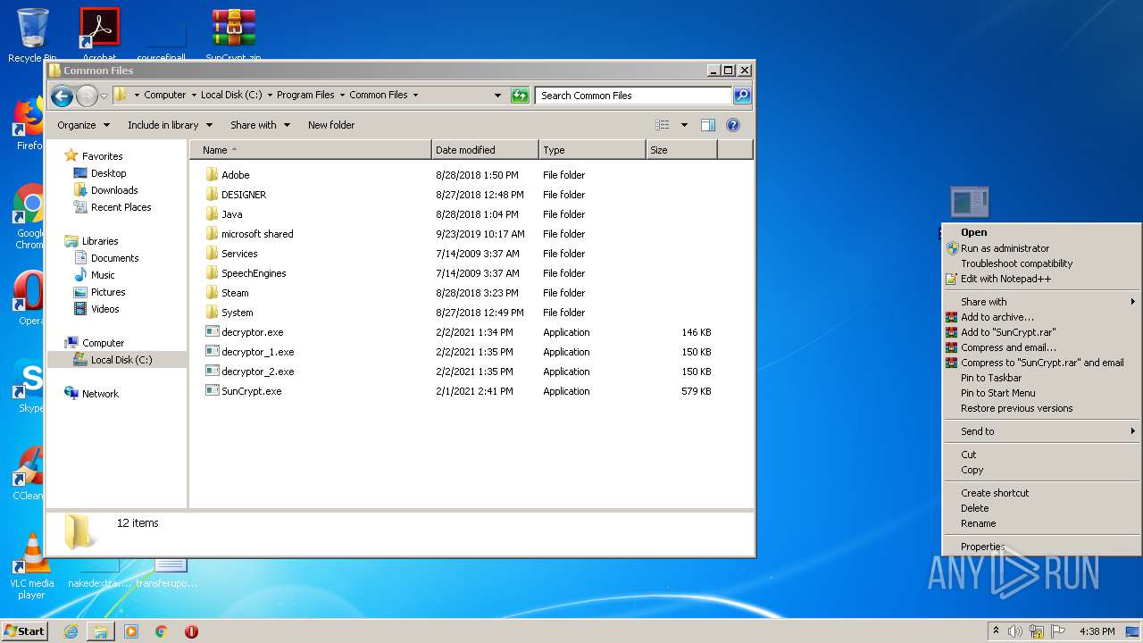Open Internet Explorer from taskbar
The image size is (1143, 643).
pos(71,631)
